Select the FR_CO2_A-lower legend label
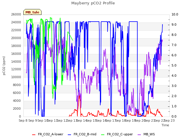 (51, 134)
